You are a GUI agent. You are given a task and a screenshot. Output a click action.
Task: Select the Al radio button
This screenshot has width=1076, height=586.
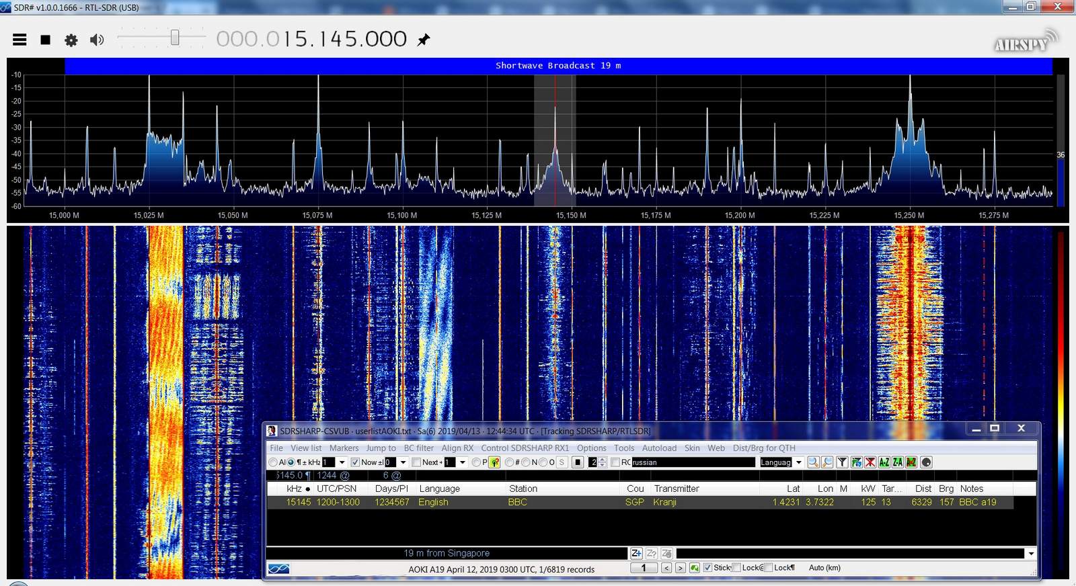point(273,462)
